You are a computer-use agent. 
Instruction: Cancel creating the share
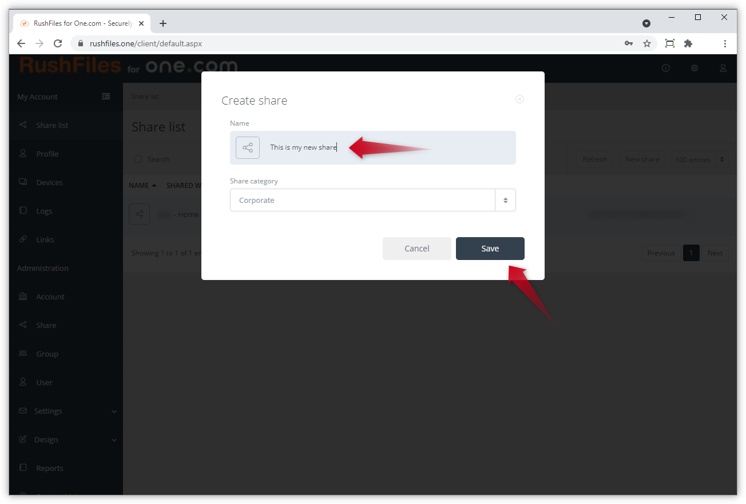coord(417,249)
